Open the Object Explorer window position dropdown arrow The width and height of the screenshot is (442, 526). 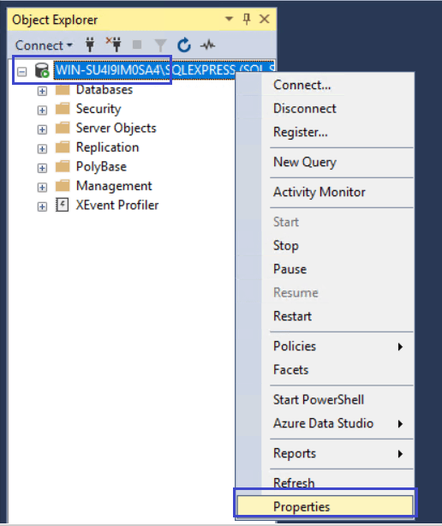click(229, 19)
